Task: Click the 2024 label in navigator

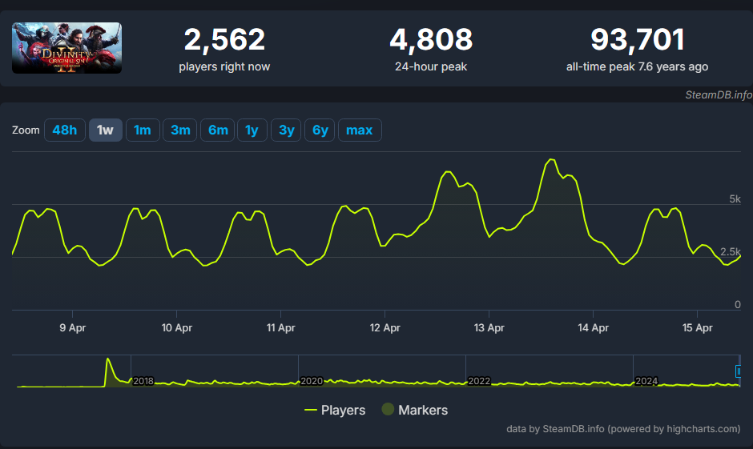Action: pyautogui.click(x=646, y=381)
